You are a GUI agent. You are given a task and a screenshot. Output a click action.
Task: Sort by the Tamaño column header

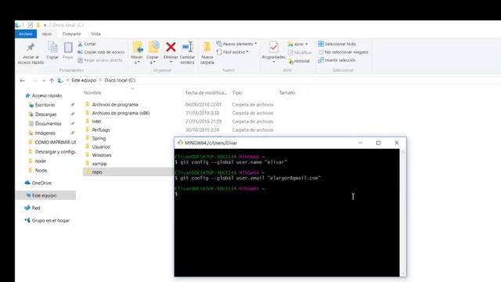pyautogui.click(x=287, y=92)
